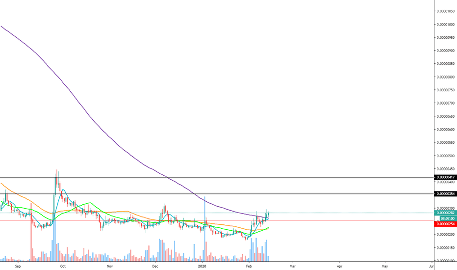Click the Oct label on time axis
The height and width of the screenshot is (270, 457).
(63, 266)
